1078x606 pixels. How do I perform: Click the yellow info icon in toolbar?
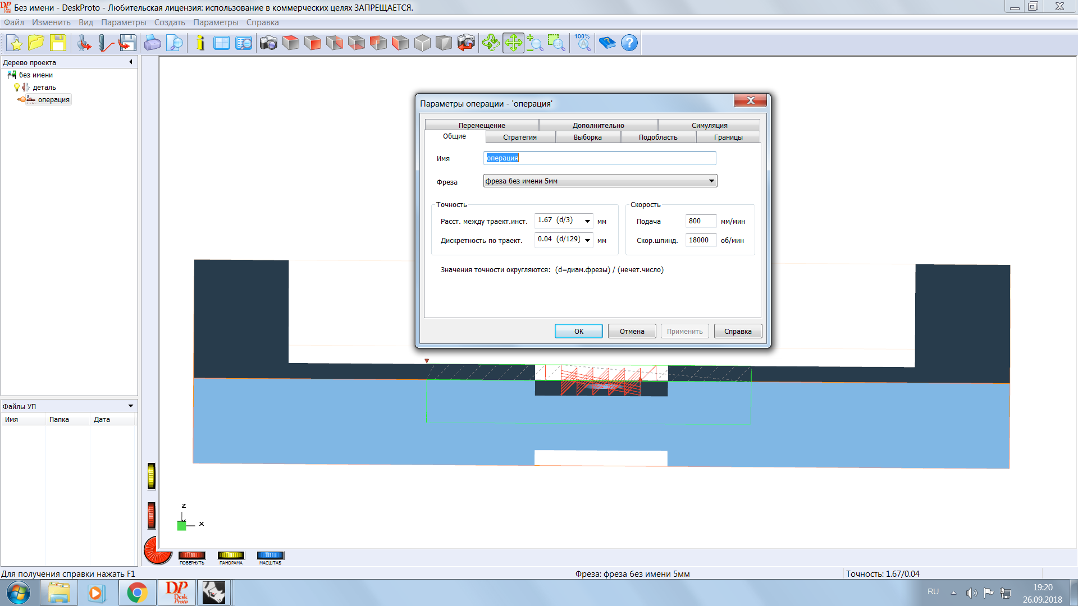coord(200,43)
